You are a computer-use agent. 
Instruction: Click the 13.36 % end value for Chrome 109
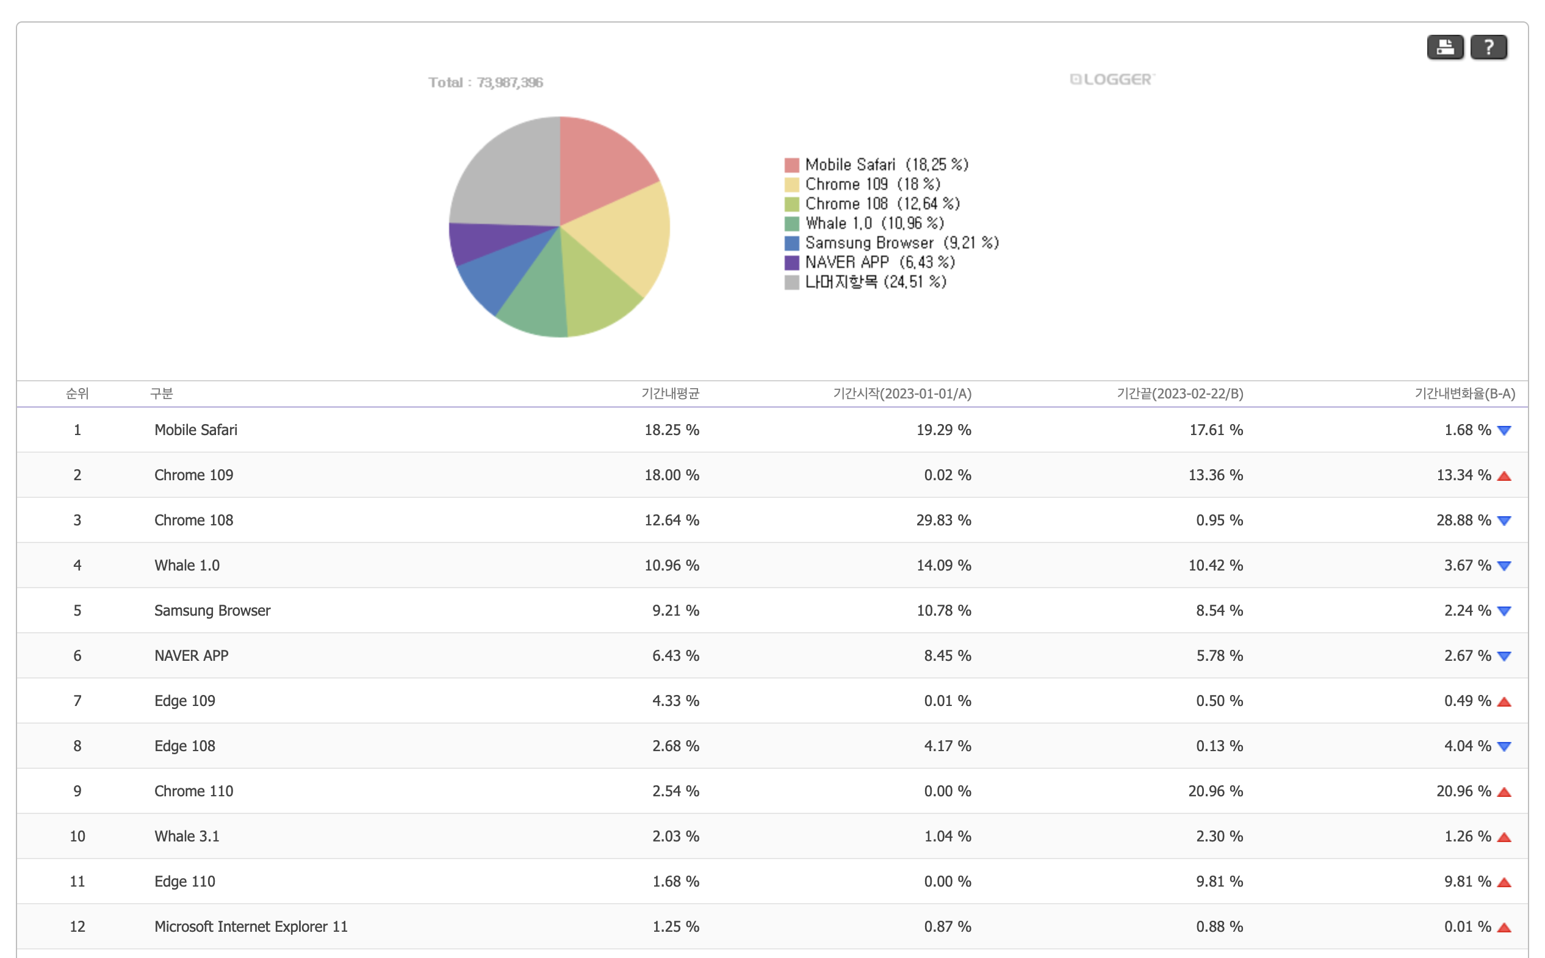point(1215,475)
